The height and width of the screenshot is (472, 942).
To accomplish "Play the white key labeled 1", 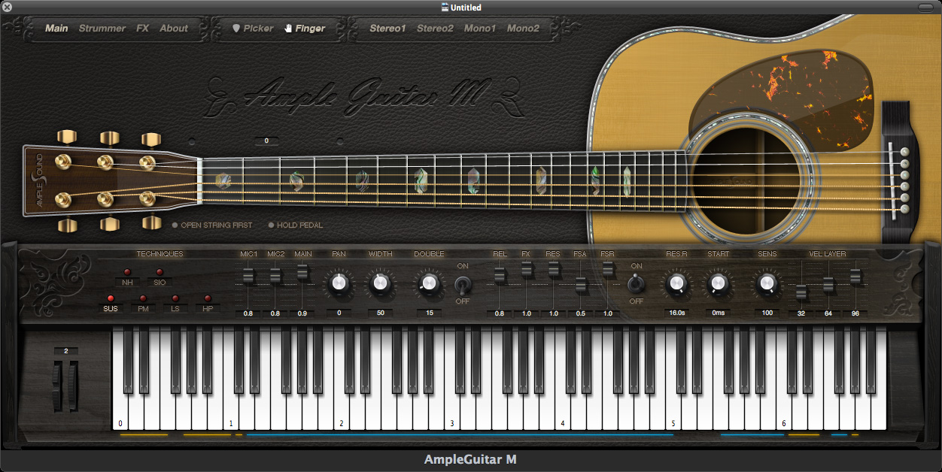I will 230,412.
